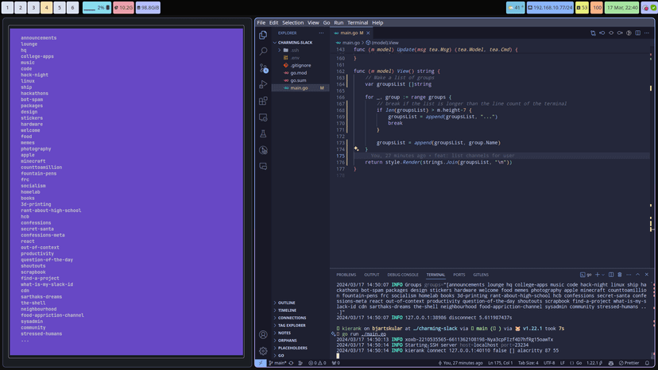Open the Source Control view
Viewport: 658px width, 370px height.
pos(263,68)
